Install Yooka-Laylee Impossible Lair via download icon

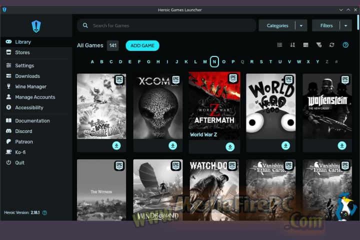pos(116,145)
